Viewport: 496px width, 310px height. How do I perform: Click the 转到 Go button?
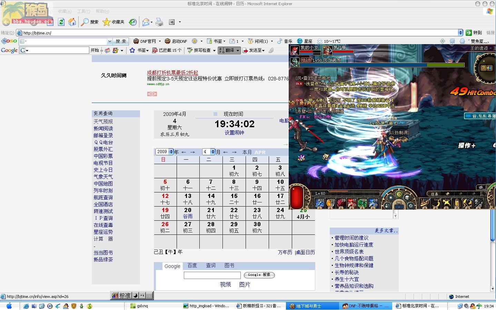[474, 32]
